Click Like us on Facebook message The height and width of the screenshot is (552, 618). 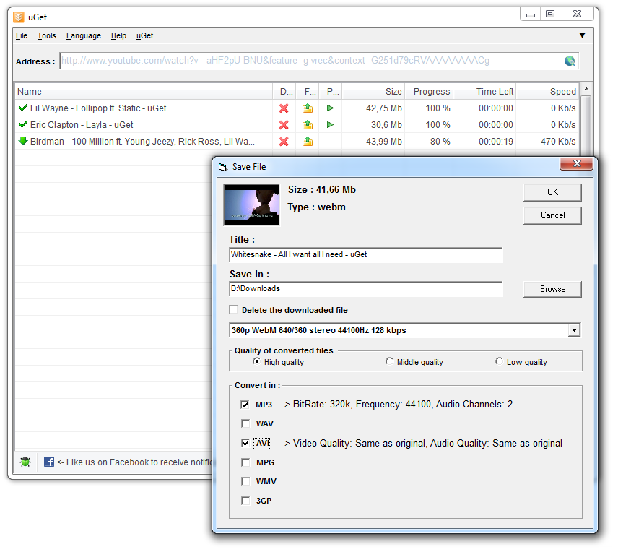coord(135,462)
